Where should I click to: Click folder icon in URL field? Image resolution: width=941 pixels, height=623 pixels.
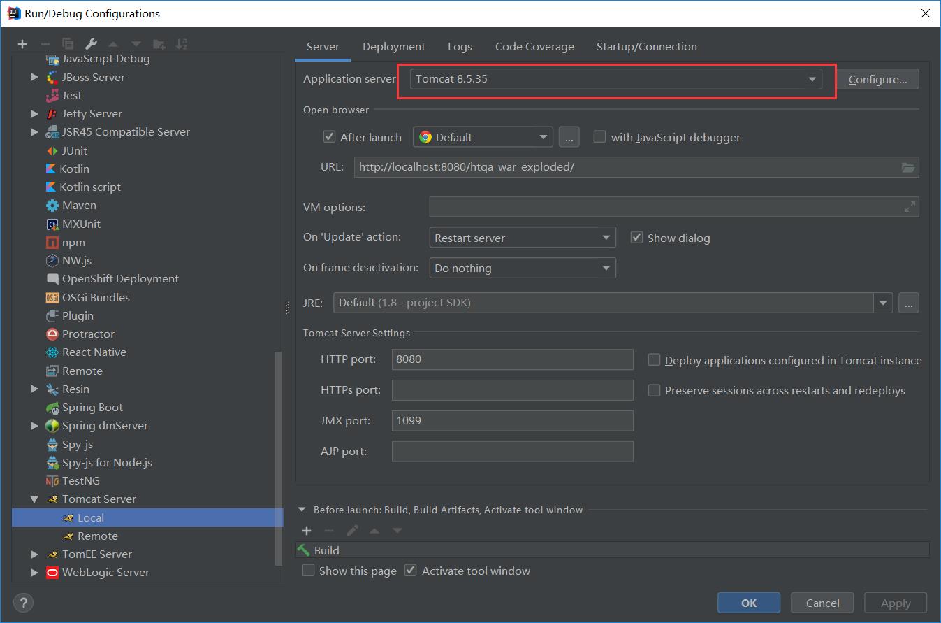point(907,167)
